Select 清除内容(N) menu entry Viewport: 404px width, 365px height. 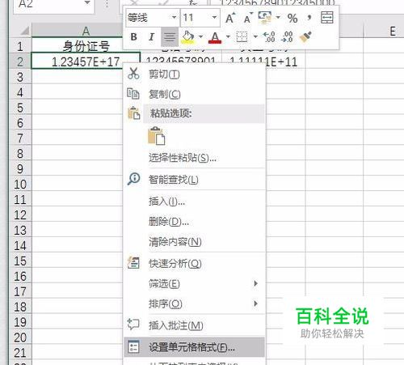pyautogui.click(x=195, y=242)
